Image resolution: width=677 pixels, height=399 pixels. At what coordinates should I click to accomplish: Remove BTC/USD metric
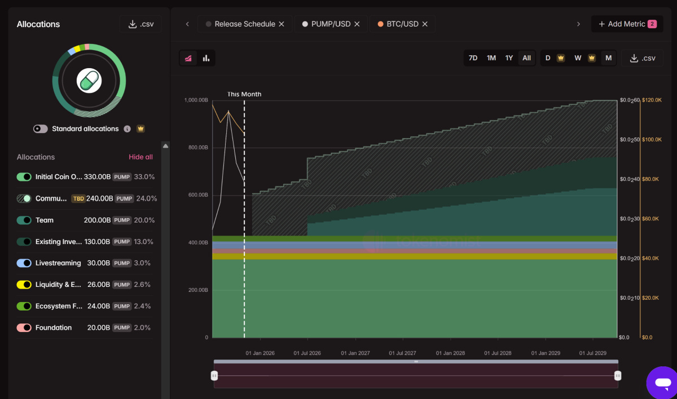pyautogui.click(x=425, y=24)
